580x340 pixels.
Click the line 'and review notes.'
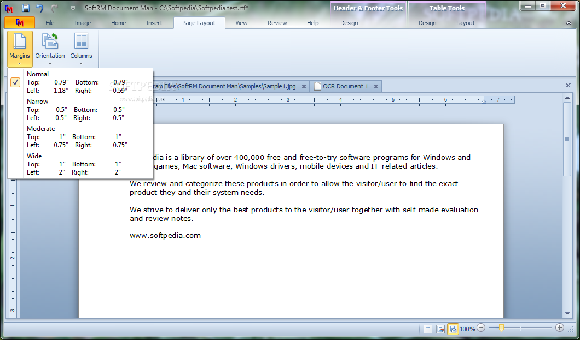pos(161,218)
